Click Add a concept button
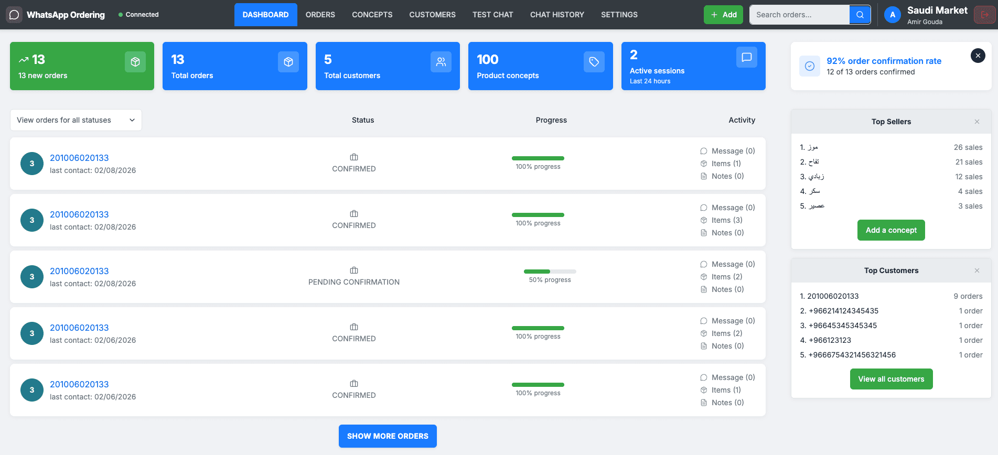 point(891,230)
